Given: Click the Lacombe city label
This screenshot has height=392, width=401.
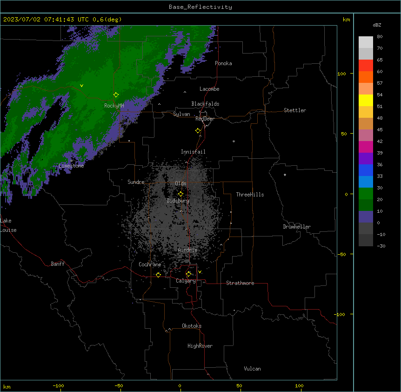Looking at the screenshot, I should 209,89.
